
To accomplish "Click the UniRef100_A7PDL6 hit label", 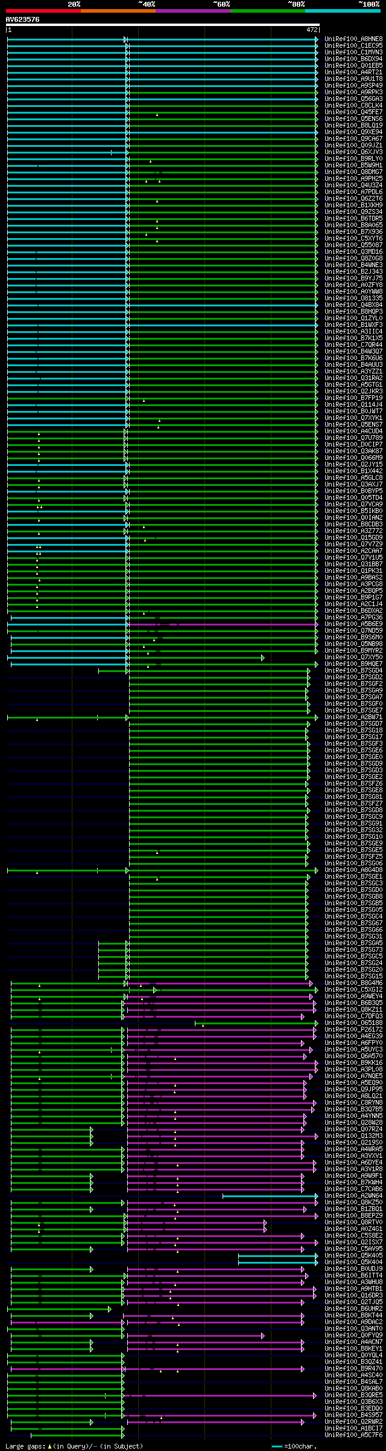I will [353, 192].
